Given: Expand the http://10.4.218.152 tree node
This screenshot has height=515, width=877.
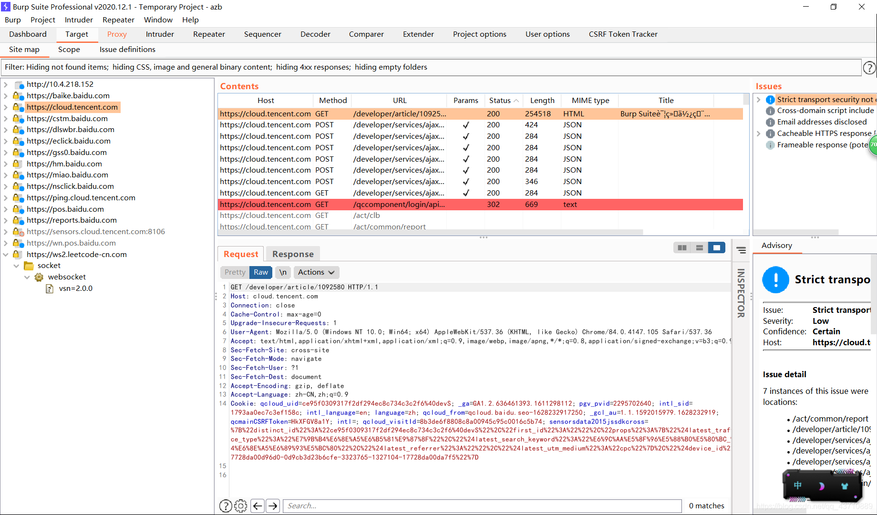Looking at the screenshot, I should 6,84.
